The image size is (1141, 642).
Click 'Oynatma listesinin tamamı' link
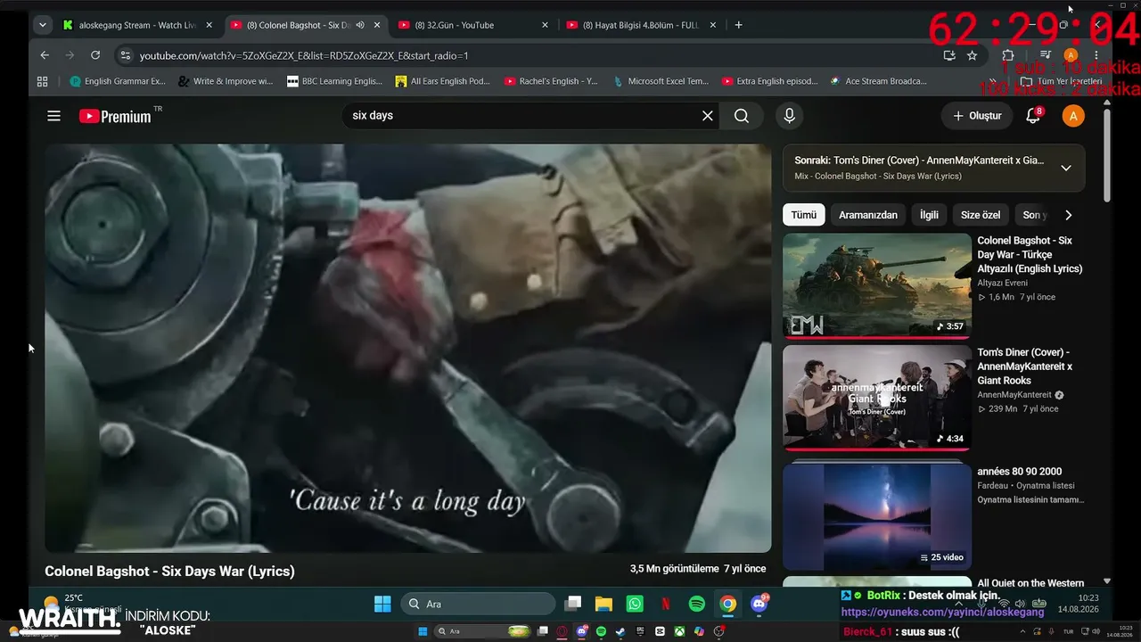tap(1030, 500)
